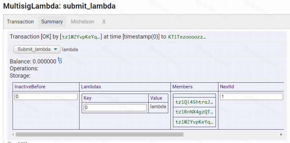Screen dimensions: 290x143
Task: Click the Members column header
Action: (x=182, y=87)
